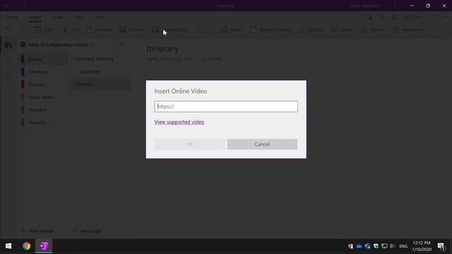
Task: Open the View ribbon tab
Action: (80, 17)
